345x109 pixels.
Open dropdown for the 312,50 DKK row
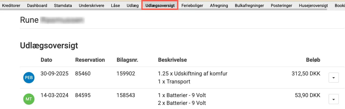click(x=334, y=78)
